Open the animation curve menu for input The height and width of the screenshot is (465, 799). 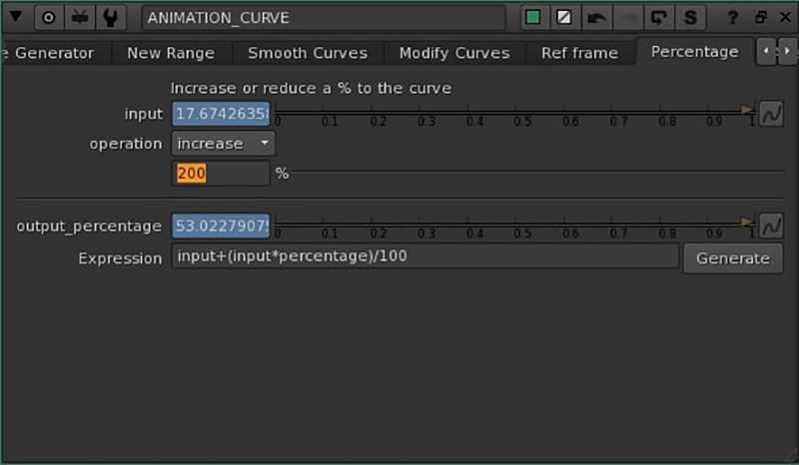point(771,114)
